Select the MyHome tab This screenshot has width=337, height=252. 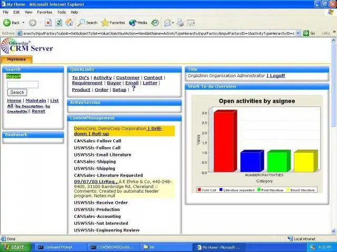click(x=16, y=59)
